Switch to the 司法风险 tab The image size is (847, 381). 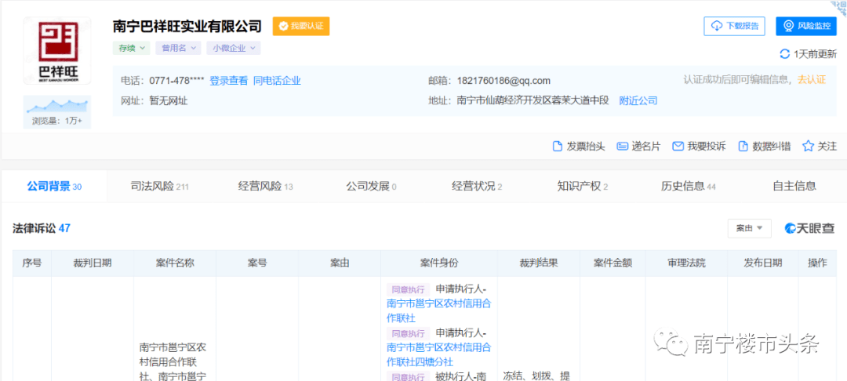pyautogui.click(x=160, y=187)
